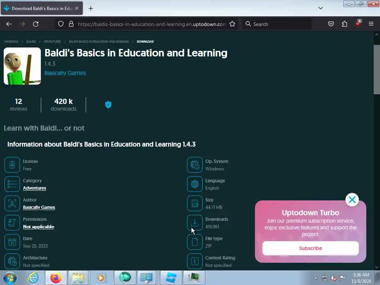
Task: Reload the current page
Action: [x=36, y=24]
